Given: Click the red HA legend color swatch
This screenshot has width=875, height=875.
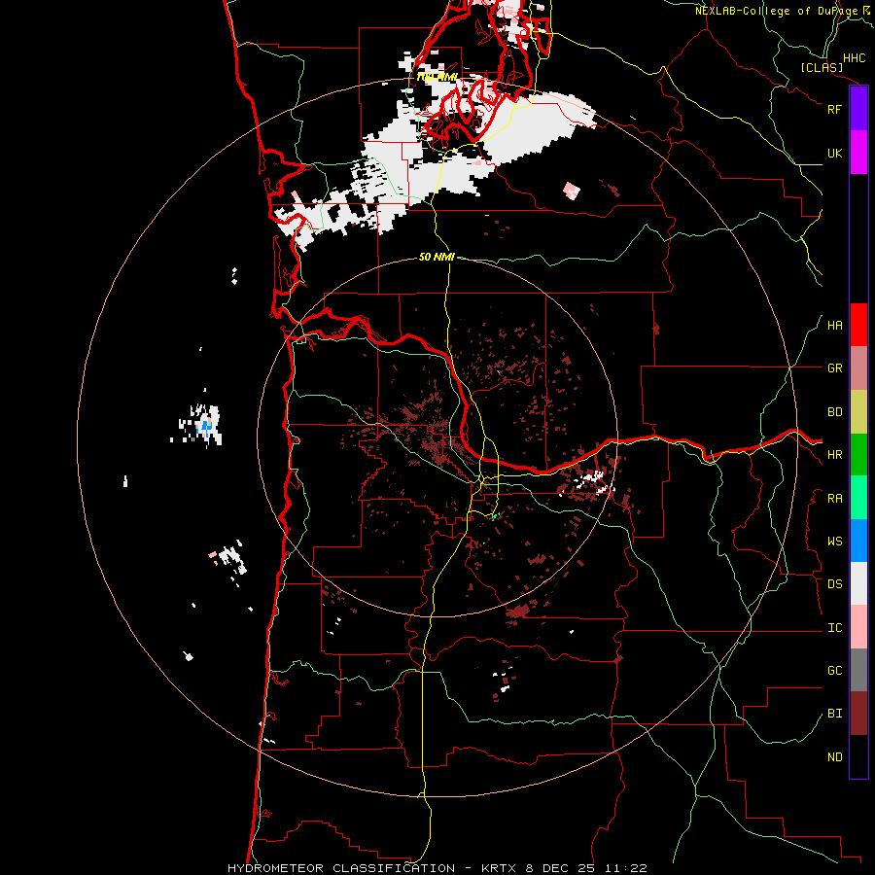Looking at the screenshot, I should click(858, 325).
